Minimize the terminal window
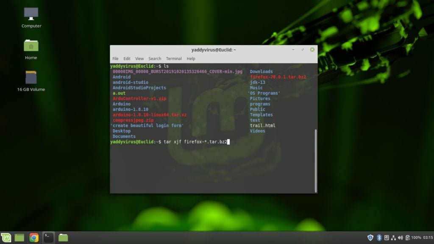Screen dimensions: 434x244 click(x=293, y=50)
